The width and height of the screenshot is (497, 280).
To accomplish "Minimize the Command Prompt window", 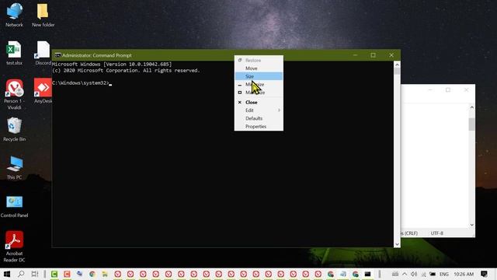I will click(356, 55).
